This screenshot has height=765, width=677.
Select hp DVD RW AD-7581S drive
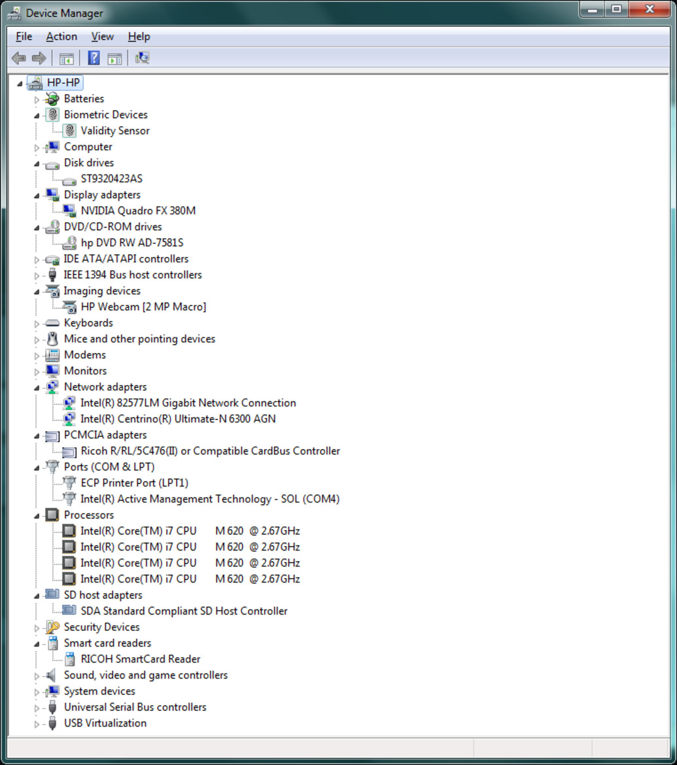coord(131,243)
